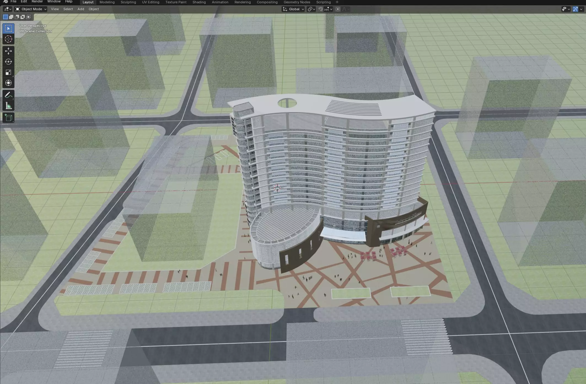Switch to Layout workspace tab
This screenshot has height=384, width=586.
(88, 2)
